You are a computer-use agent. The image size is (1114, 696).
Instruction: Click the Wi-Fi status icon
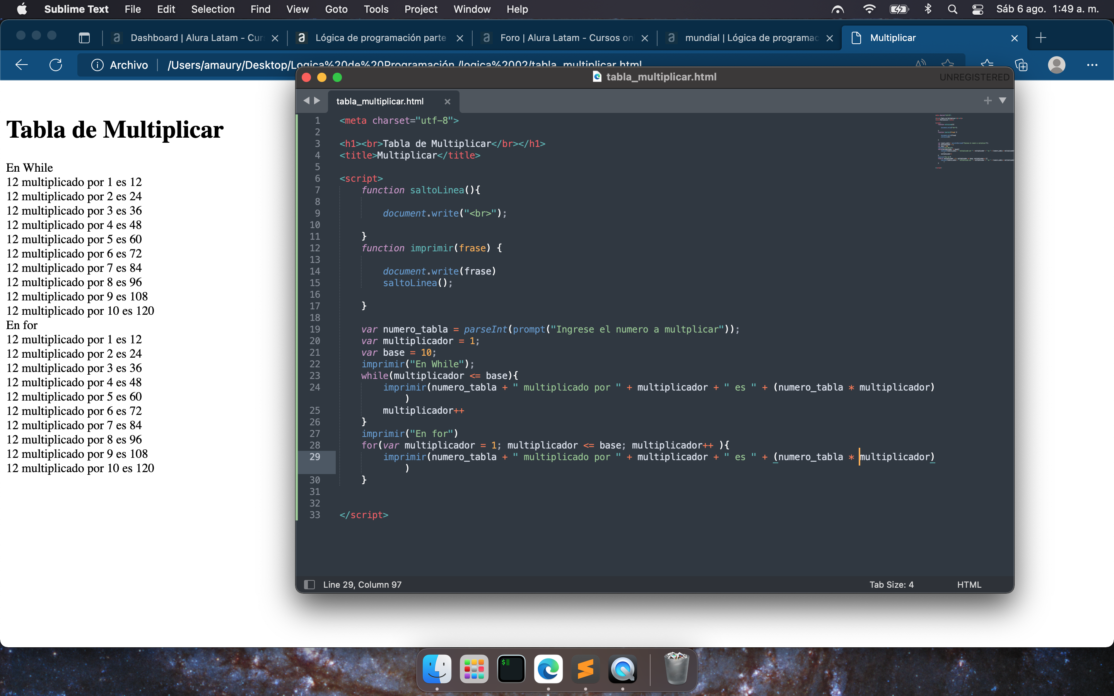click(x=869, y=9)
